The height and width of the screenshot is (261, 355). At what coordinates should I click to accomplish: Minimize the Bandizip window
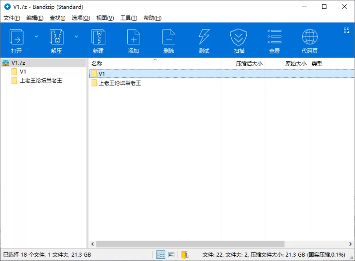point(304,7)
